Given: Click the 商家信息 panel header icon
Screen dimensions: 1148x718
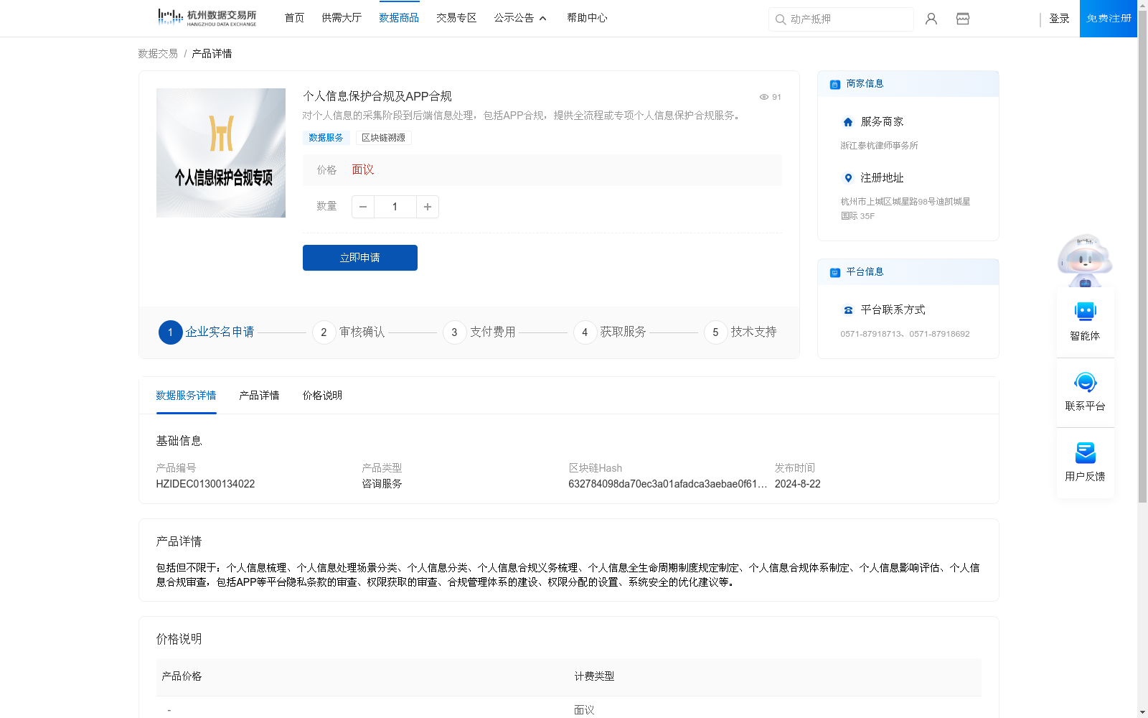Looking at the screenshot, I should coord(835,84).
